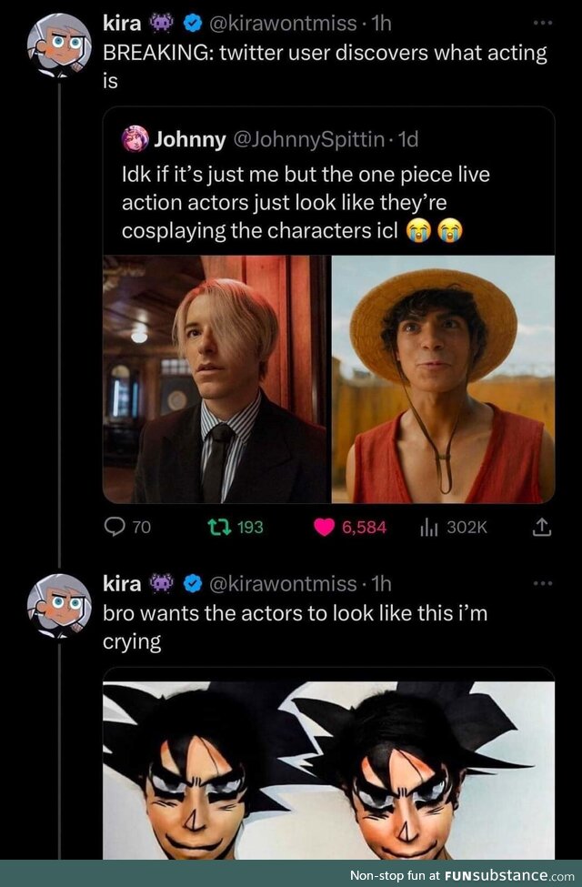
Task: Open the blond actor in suit photo
Action: (215, 378)
